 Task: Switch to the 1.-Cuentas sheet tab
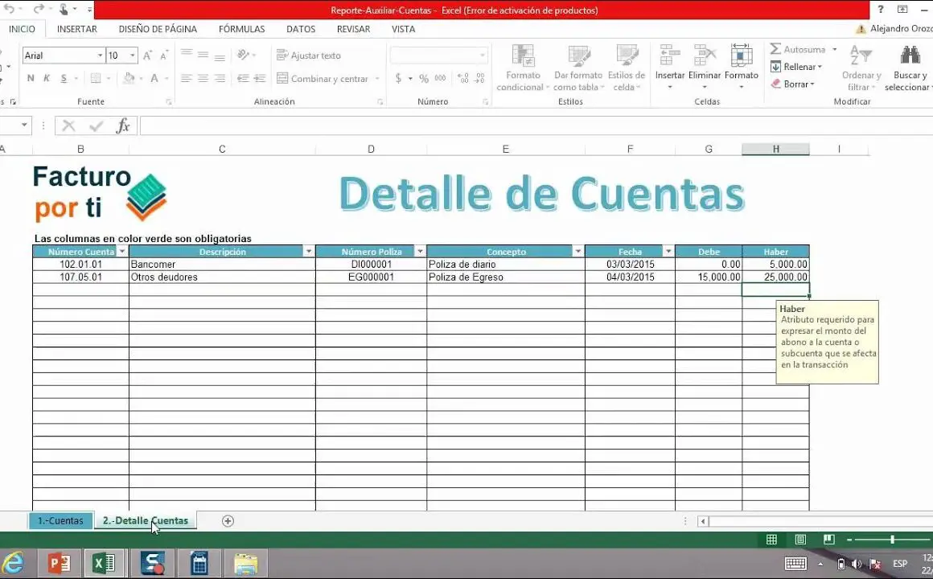60,521
